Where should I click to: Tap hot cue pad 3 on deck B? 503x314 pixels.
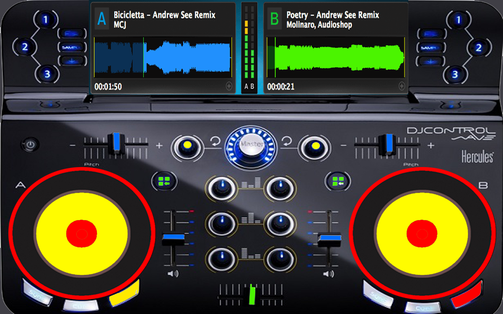pos(455,75)
